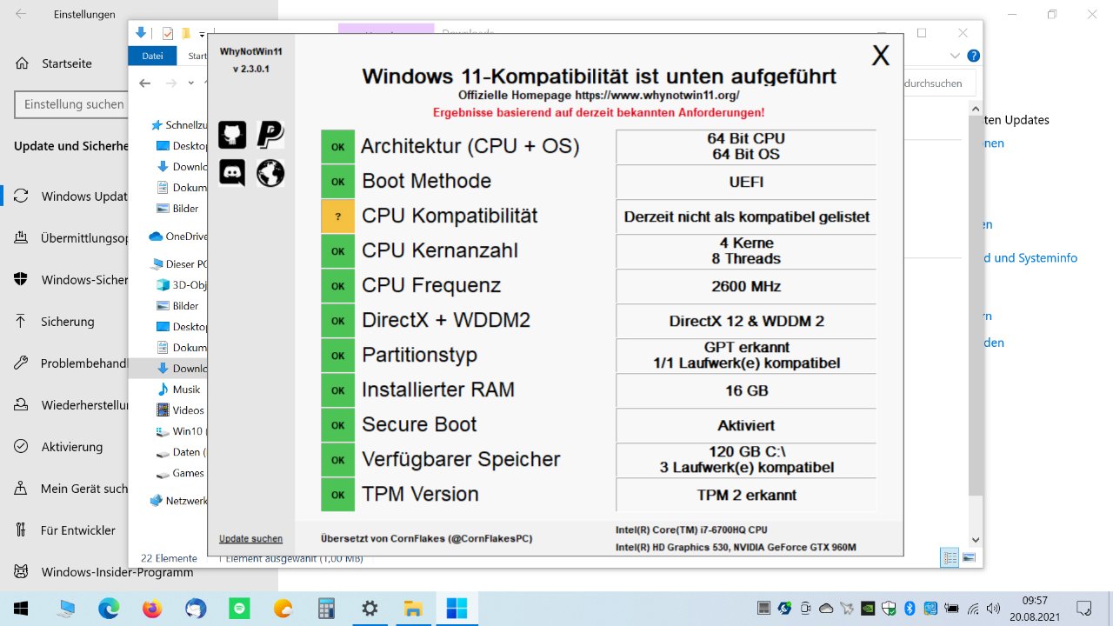The height and width of the screenshot is (626, 1113).
Task: Click the yellow question mark for CPU Kompatibilität
Action: click(338, 216)
